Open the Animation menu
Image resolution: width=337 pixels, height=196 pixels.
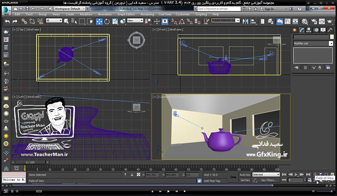pos(104,14)
